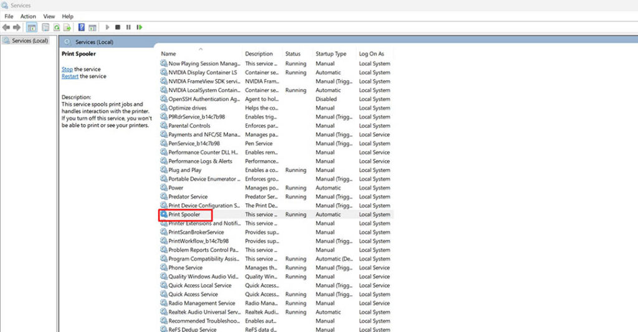Screen dimensions: 638x332
Task: Click the Stop the service link
Action: tap(67, 69)
